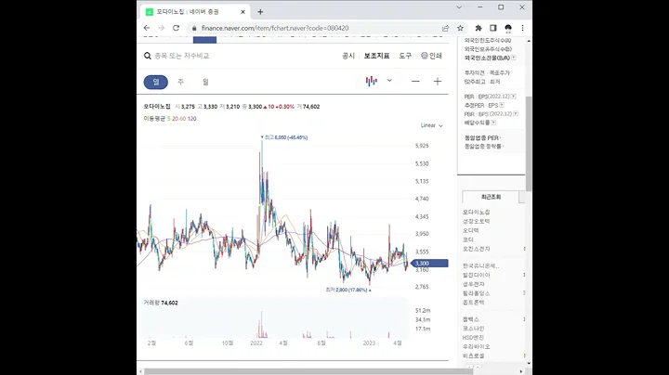Expand the chart type dropdown arrow

tap(389, 81)
